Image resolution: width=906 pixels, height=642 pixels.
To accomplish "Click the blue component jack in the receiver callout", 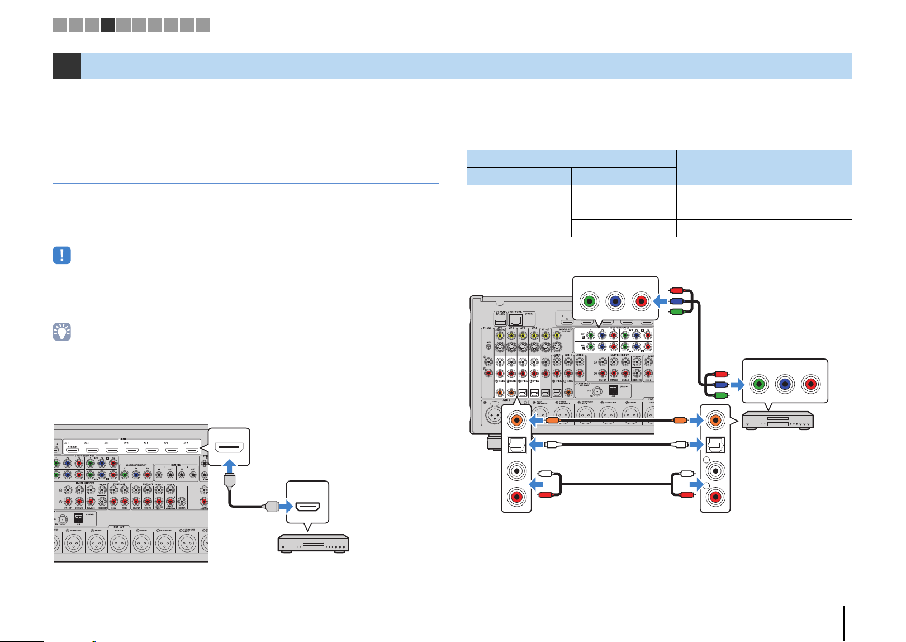I will tap(615, 301).
